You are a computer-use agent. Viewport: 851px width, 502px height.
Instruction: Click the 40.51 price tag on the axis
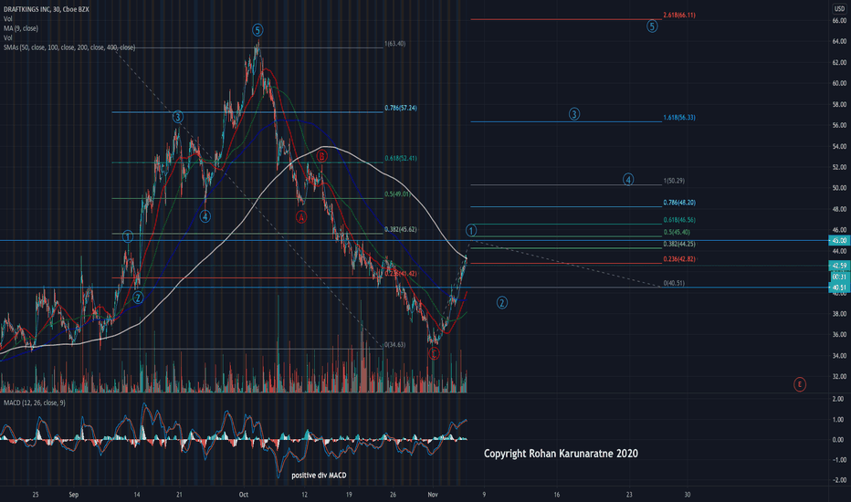pos(839,288)
